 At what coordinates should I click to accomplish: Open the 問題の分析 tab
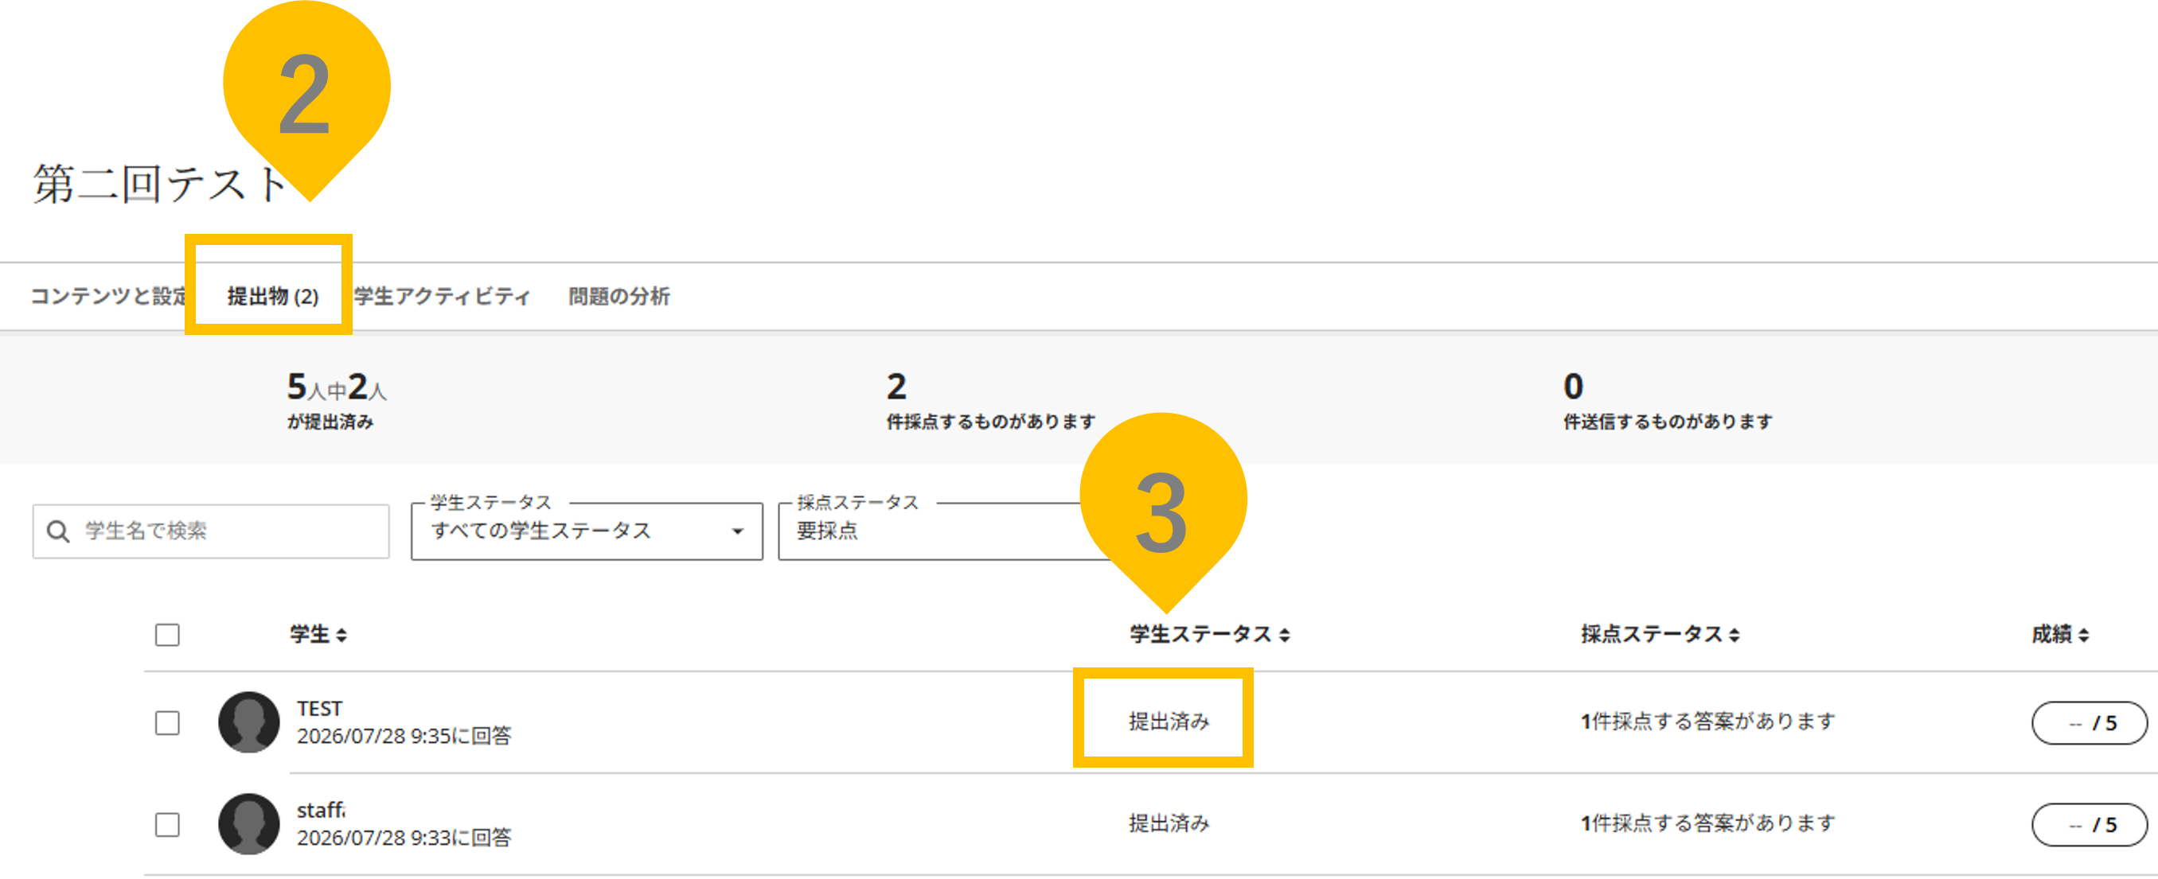tap(619, 297)
